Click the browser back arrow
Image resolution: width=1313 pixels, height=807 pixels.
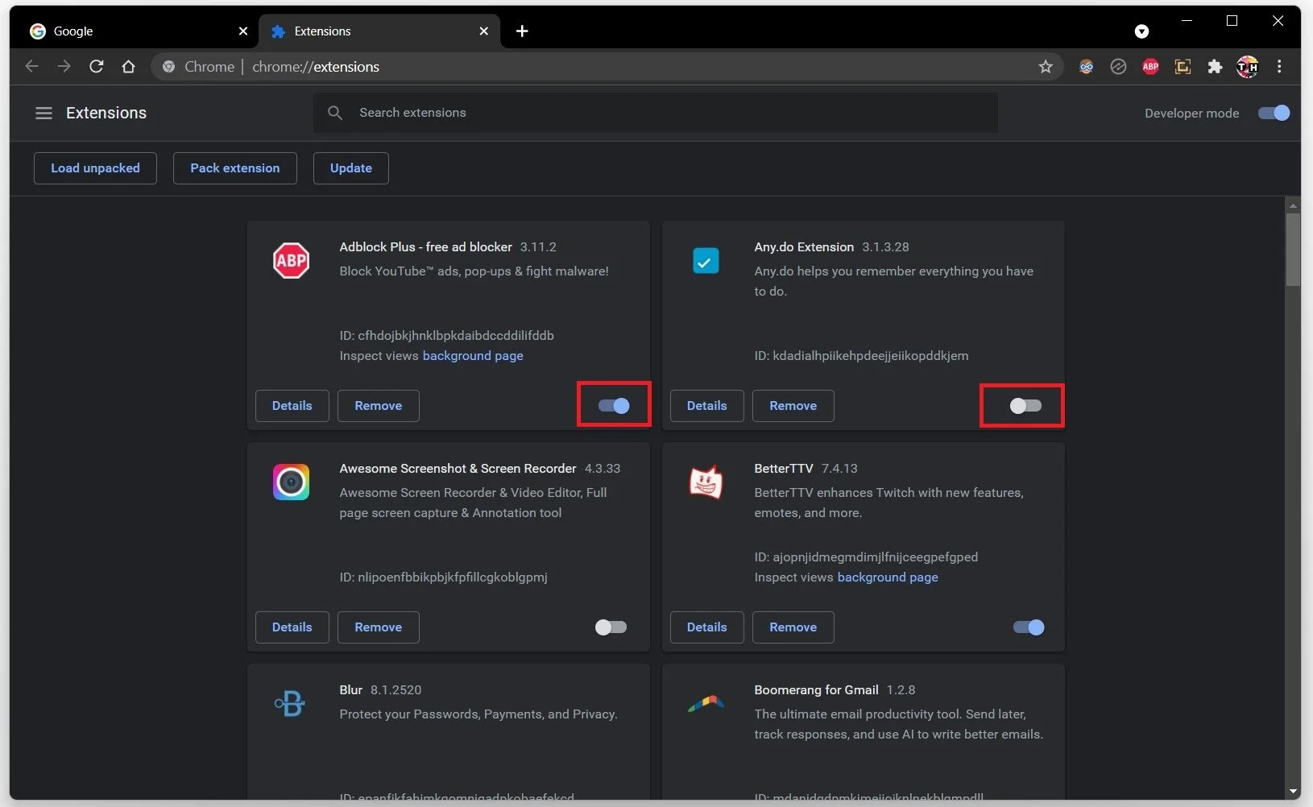tap(31, 67)
